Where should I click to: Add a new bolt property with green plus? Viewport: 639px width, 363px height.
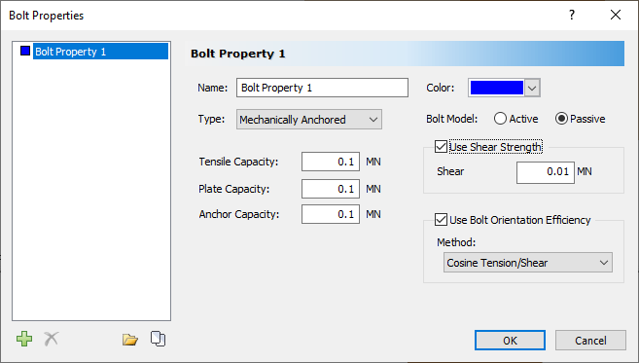click(24, 339)
